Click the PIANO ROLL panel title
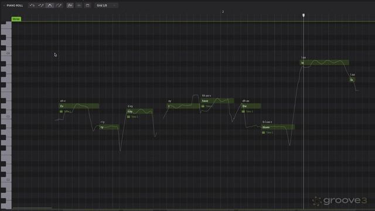This screenshot has height=211, width=375. tap(15, 5)
